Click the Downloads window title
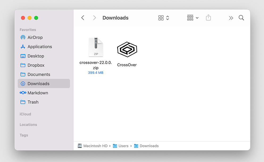Viewport: 264px width, 162px height. pyautogui.click(x=115, y=18)
